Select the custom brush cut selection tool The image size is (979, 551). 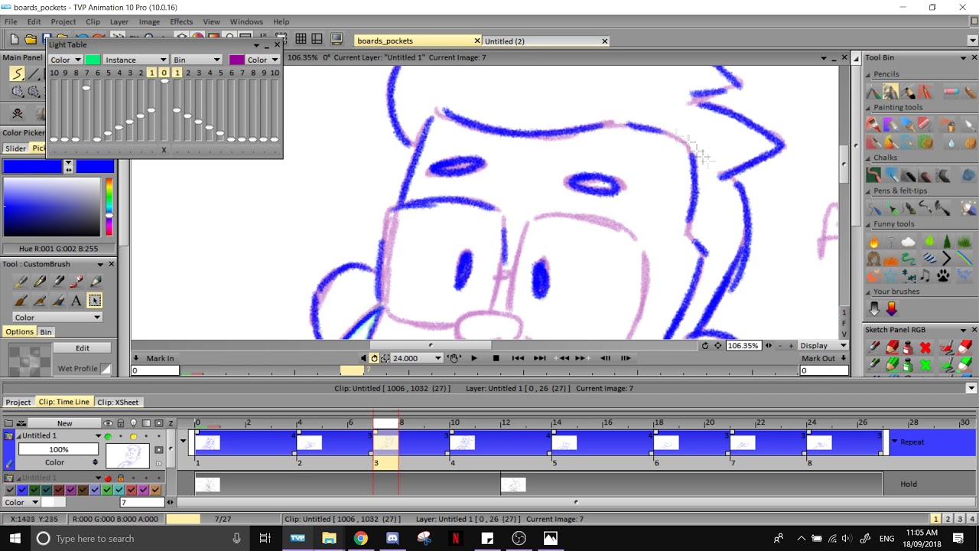pos(95,301)
